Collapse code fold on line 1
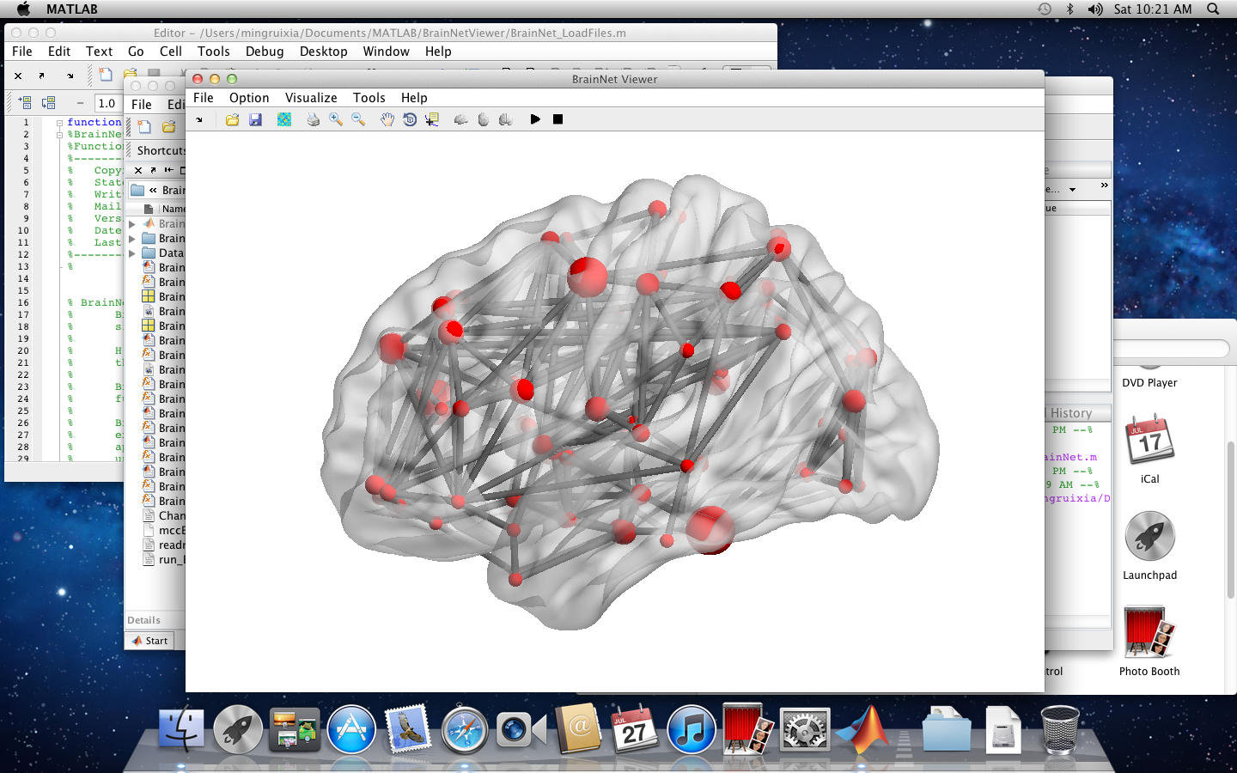Viewport: 1237px width, 773px height. (x=59, y=123)
